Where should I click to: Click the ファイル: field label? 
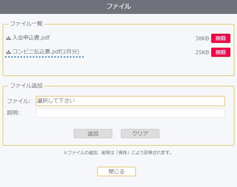coord(19,101)
